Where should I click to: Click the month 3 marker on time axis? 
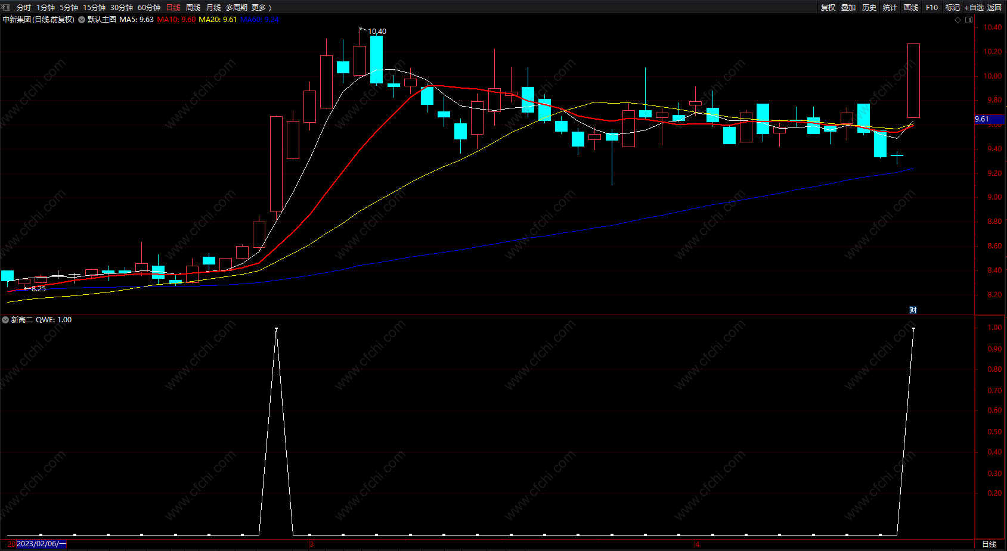tap(311, 544)
